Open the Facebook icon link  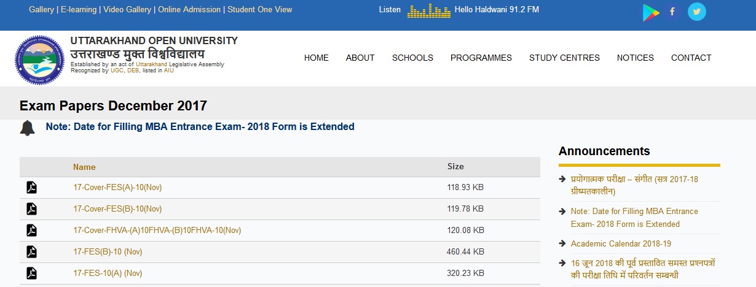(672, 12)
